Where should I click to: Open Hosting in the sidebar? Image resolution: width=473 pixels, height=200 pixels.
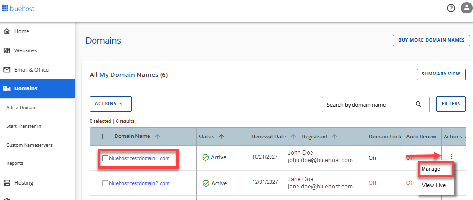pyautogui.click(x=24, y=183)
